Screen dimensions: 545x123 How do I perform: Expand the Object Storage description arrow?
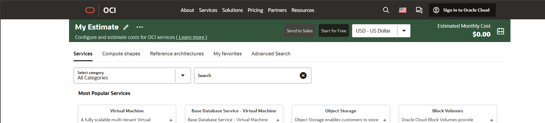[x=385, y=120]
